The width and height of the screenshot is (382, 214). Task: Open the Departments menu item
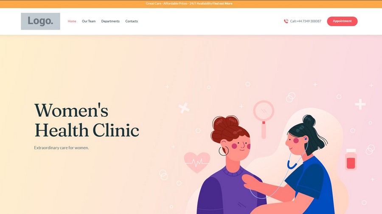110,21
